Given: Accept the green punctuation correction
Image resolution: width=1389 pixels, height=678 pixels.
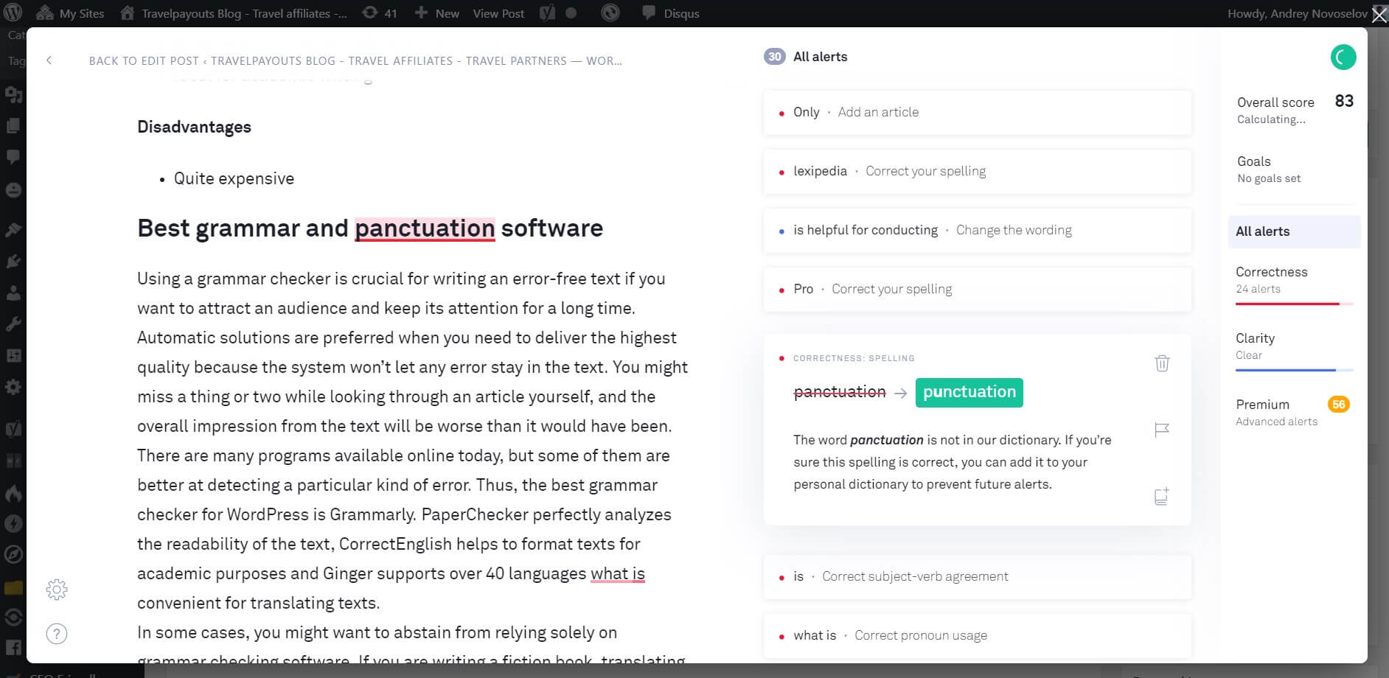Looking at the screenshot, I should click(969, 392).
